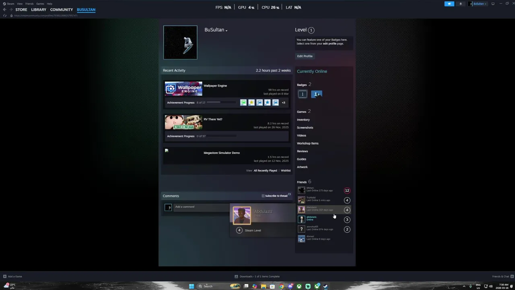Show the +3 more achievements
Viewport: 515px width, 290px height.
click(283, 102)
